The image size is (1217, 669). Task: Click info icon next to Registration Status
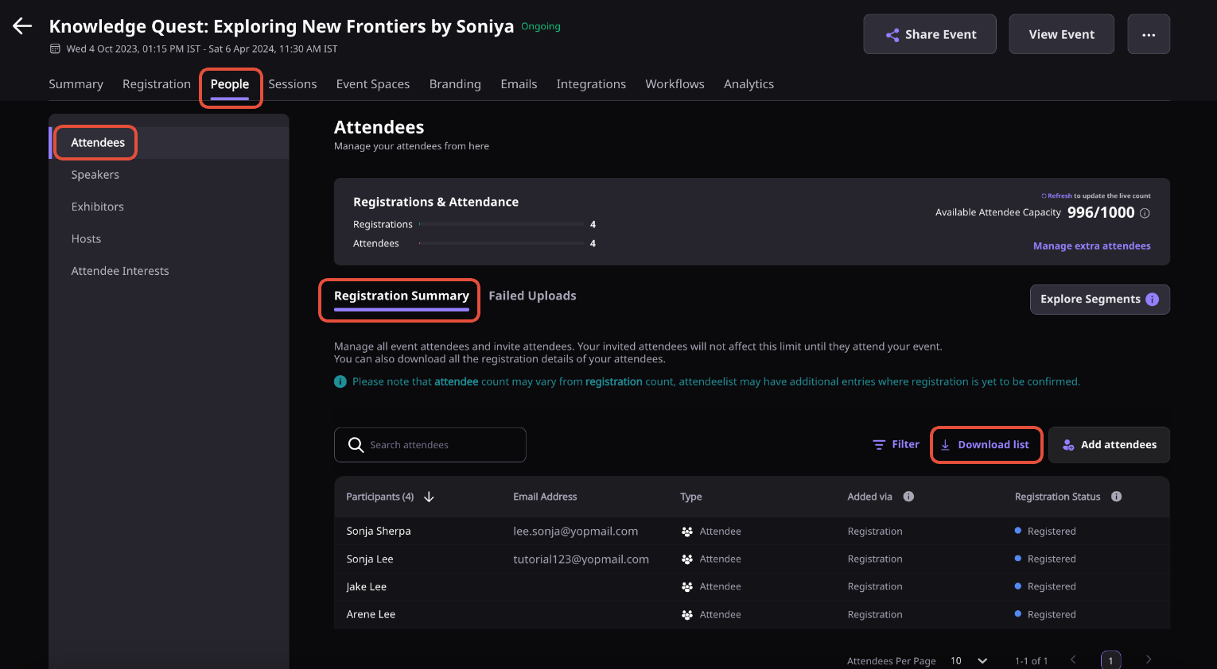coord(1116,497)
